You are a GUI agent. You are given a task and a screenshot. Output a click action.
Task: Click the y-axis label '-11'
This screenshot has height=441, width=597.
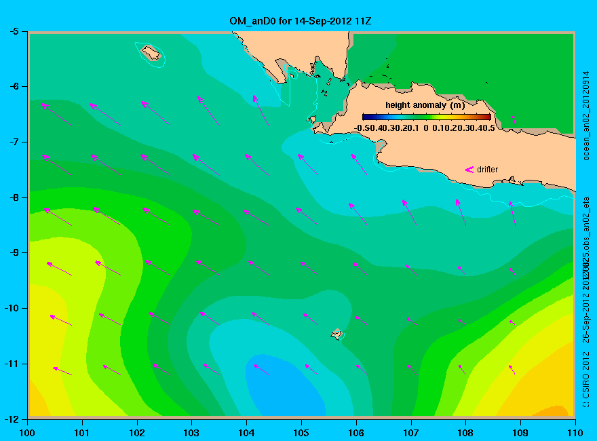point(11,364)
